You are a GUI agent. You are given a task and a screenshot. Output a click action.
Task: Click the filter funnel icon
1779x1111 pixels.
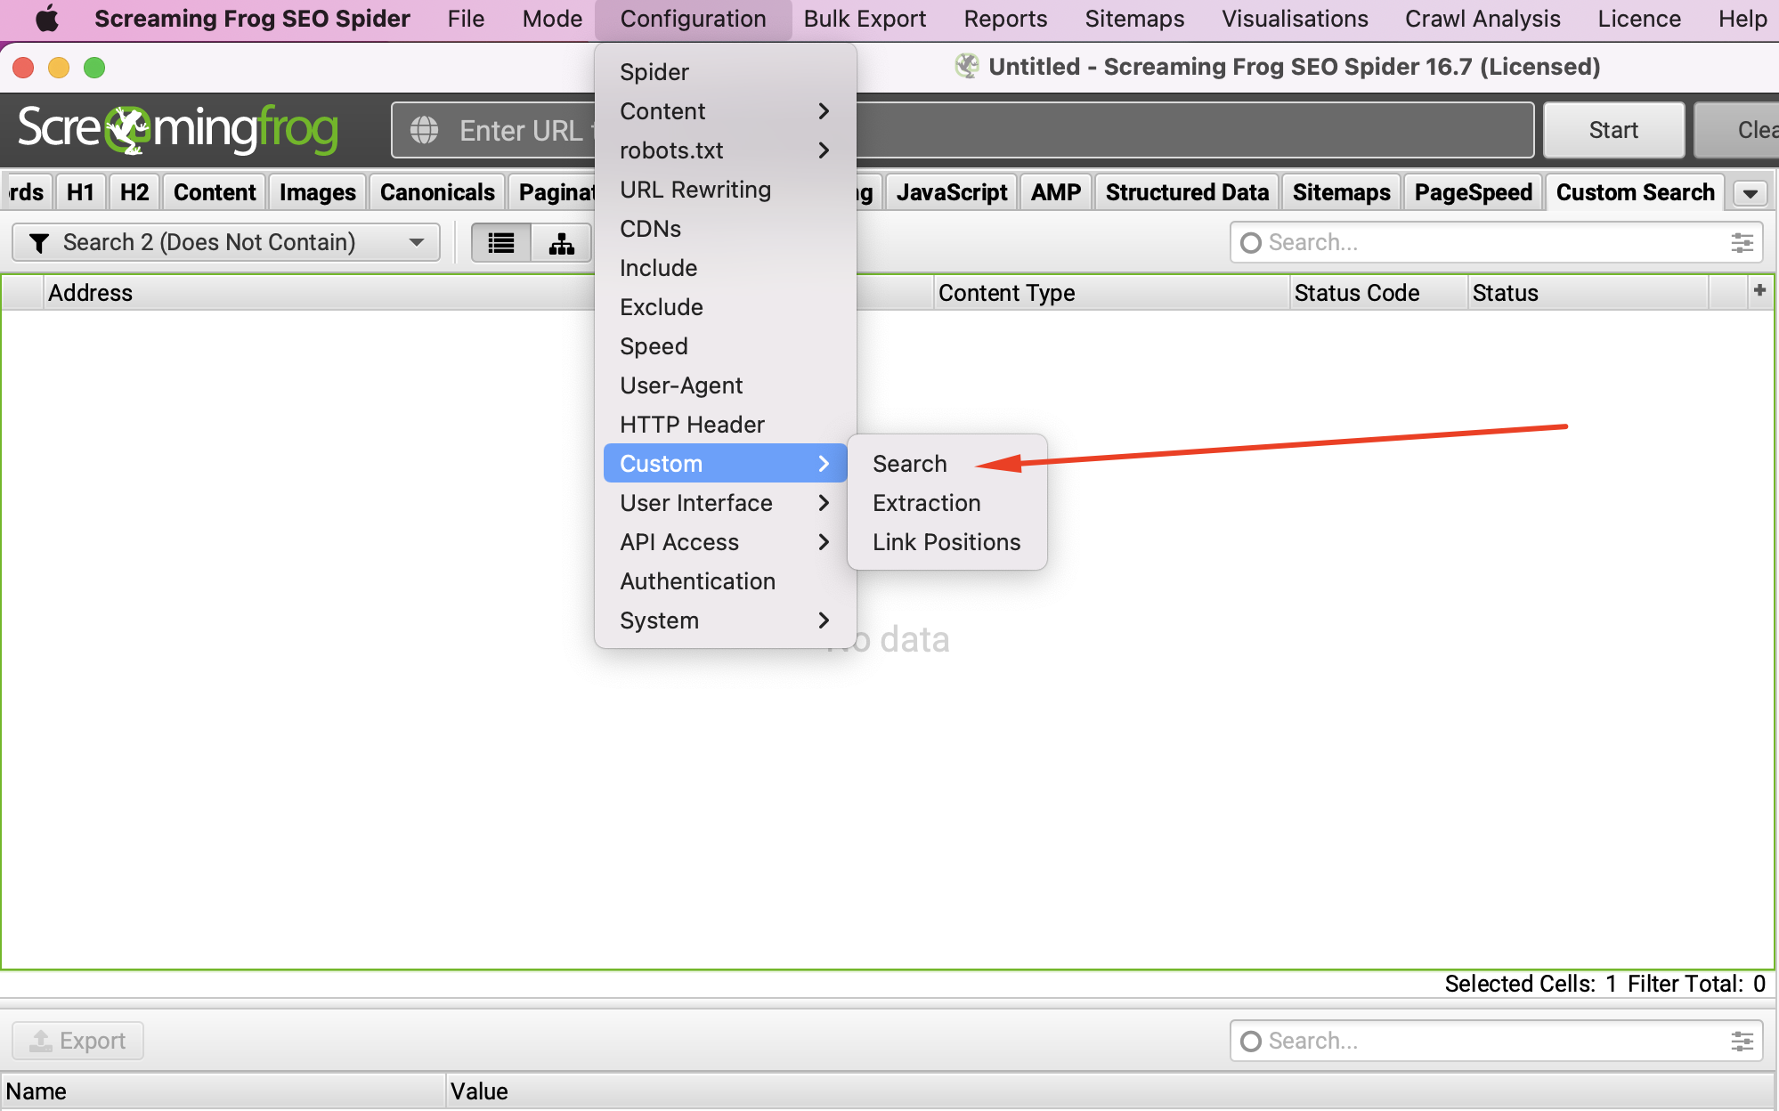click(39, 243)
